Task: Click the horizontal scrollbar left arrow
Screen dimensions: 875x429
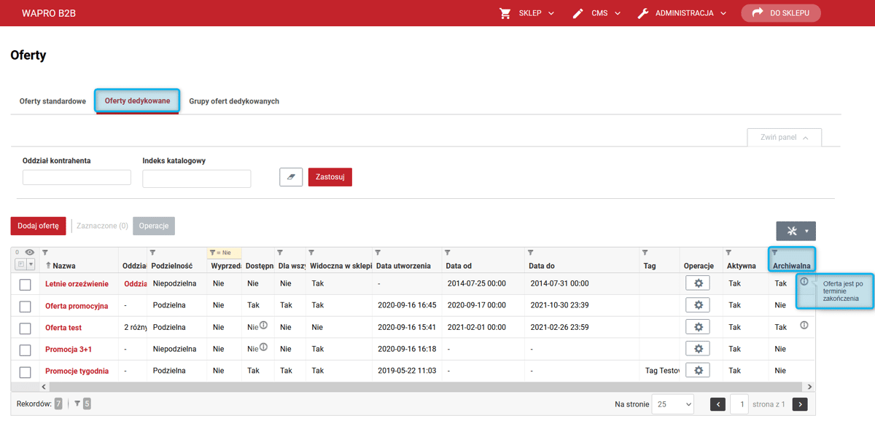Action: pyautogui.click(x=44, y=387)
